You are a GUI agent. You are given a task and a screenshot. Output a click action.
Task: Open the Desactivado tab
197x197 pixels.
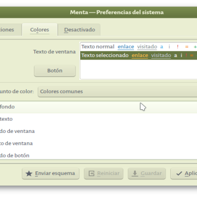[x=79, y=30]
